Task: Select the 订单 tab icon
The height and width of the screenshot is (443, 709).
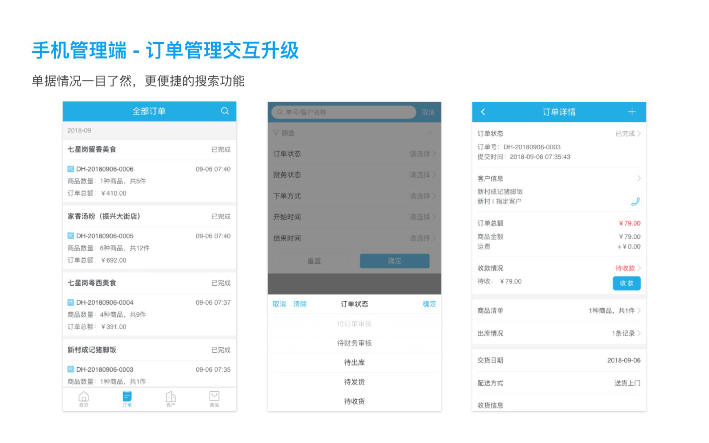Action: 127,398
